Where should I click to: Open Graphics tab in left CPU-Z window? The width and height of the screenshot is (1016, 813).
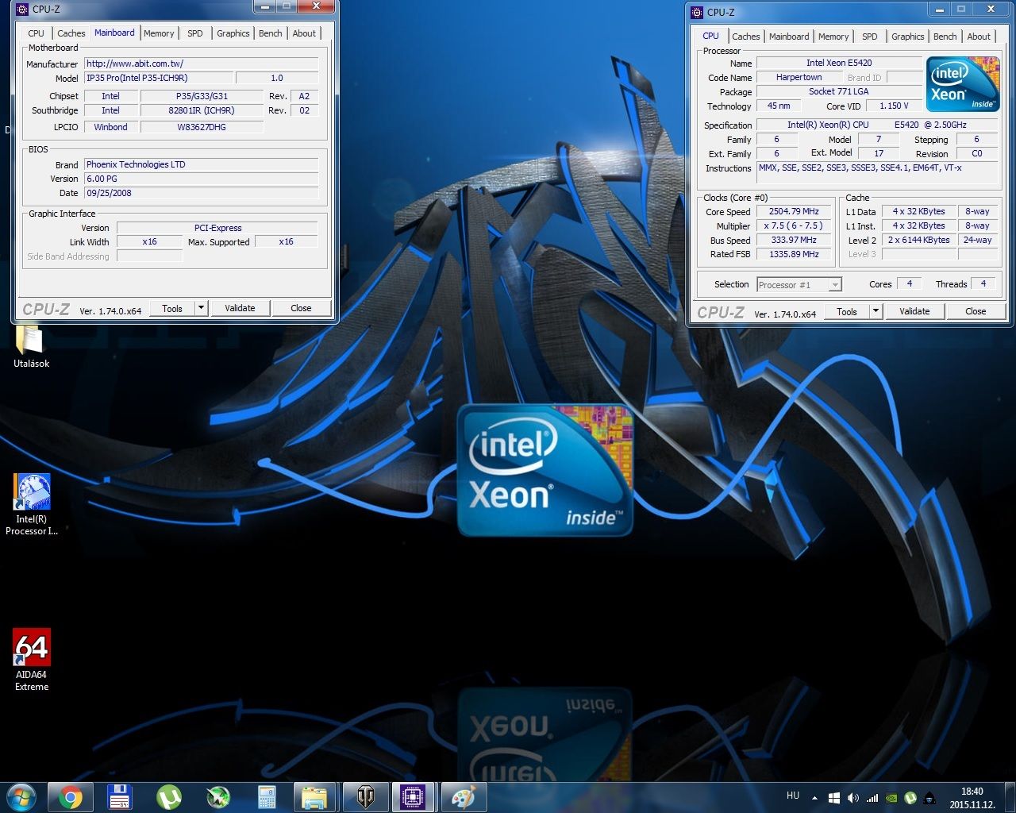233,33
